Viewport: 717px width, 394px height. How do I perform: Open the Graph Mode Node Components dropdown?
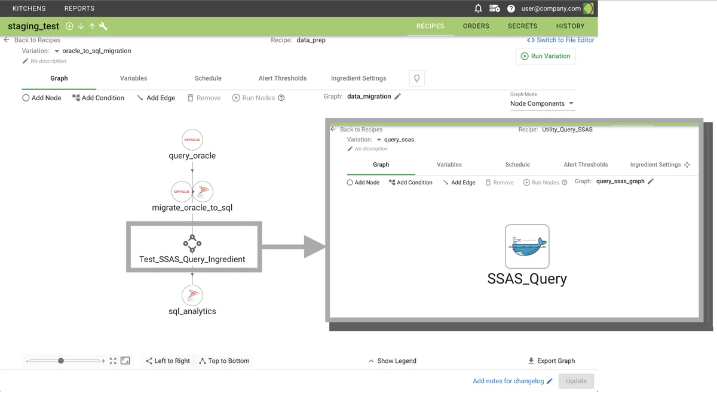(x=542, y=104)
